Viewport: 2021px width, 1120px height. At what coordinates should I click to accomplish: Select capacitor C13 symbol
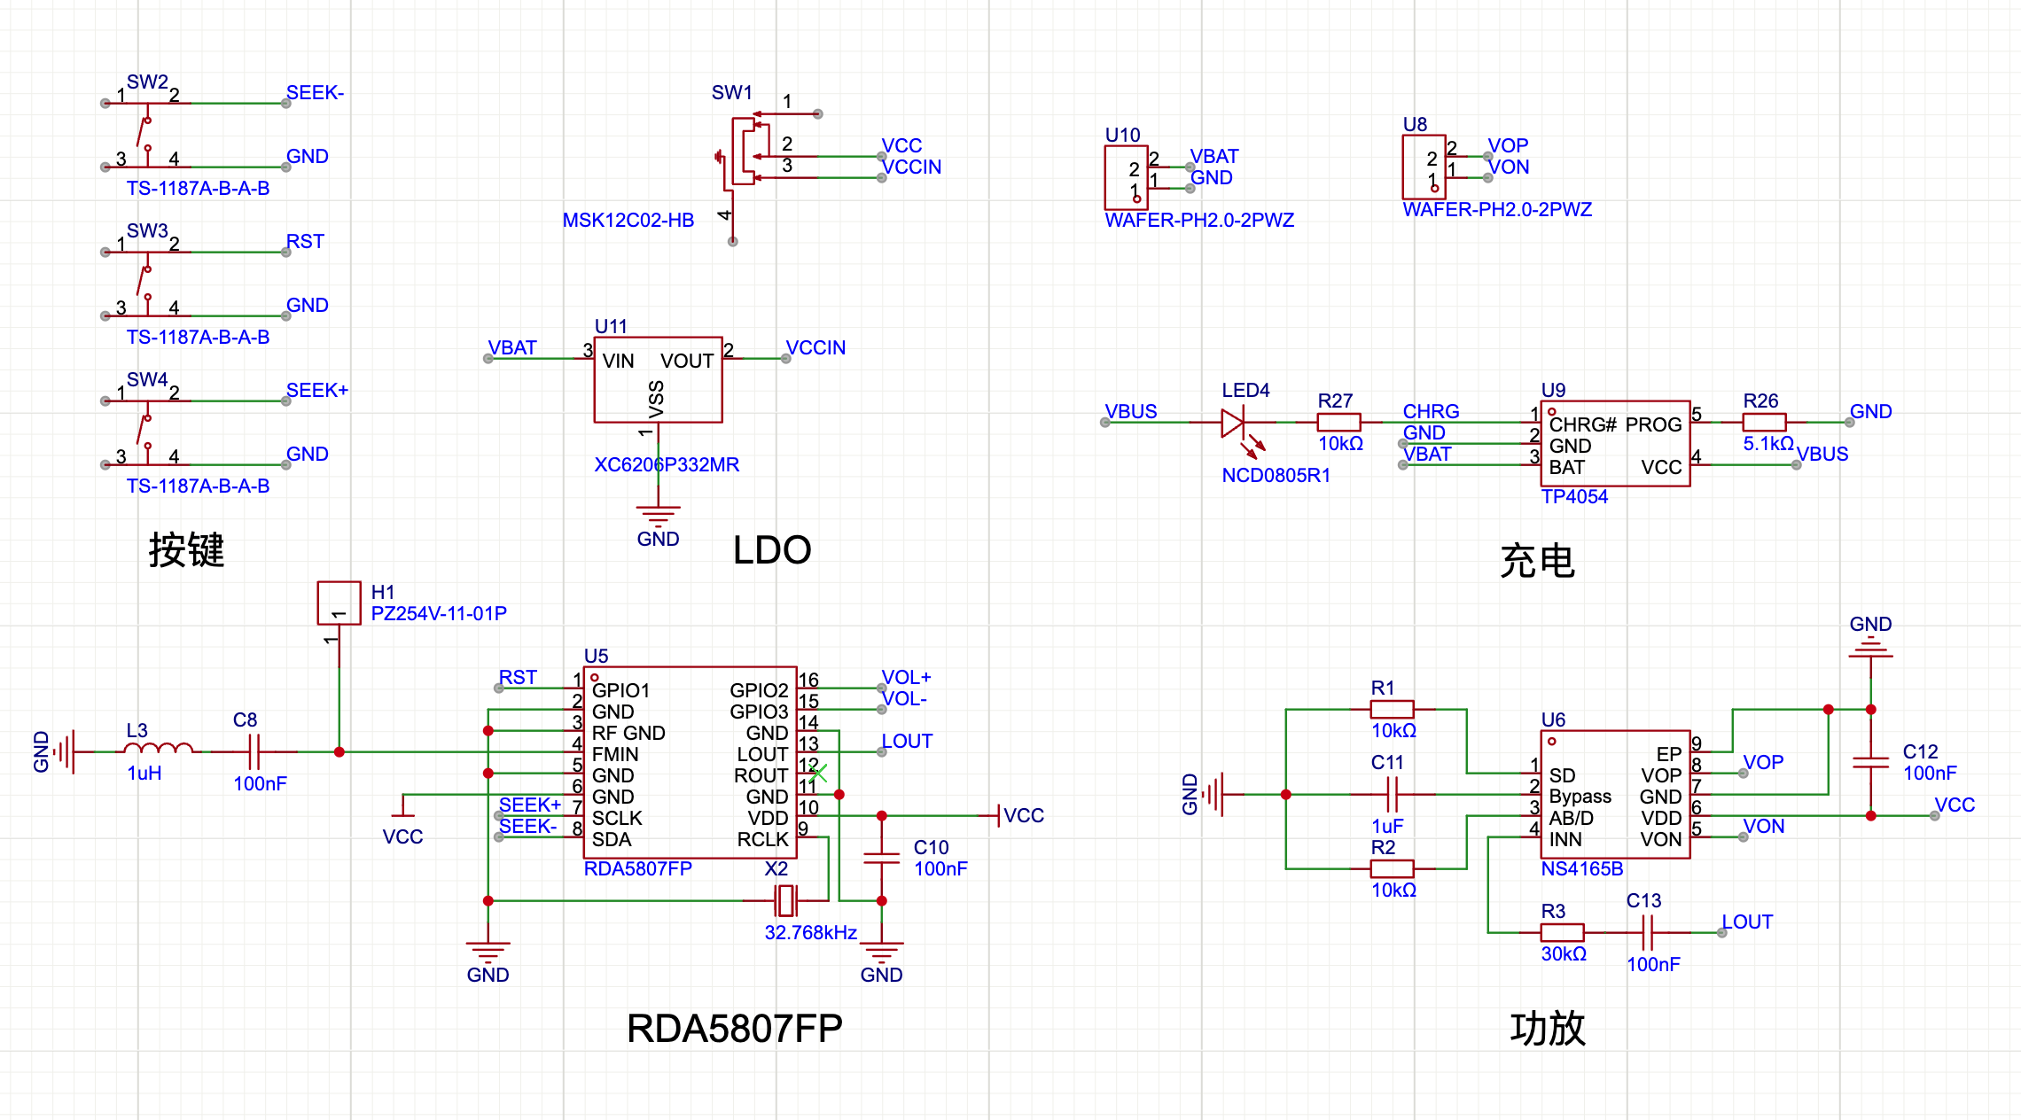(x=1648, y=932)
